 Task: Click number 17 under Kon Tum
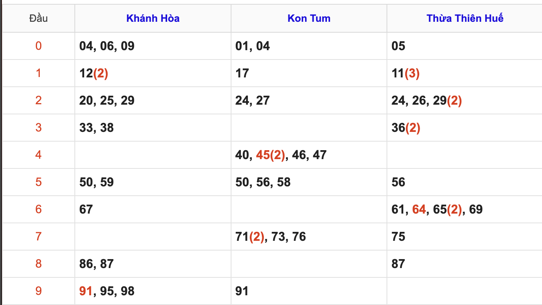(242, 73)
